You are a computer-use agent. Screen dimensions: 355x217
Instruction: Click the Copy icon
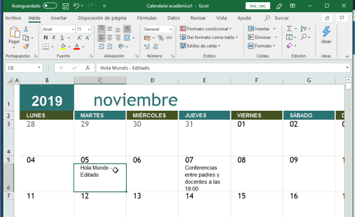[26, 38]
